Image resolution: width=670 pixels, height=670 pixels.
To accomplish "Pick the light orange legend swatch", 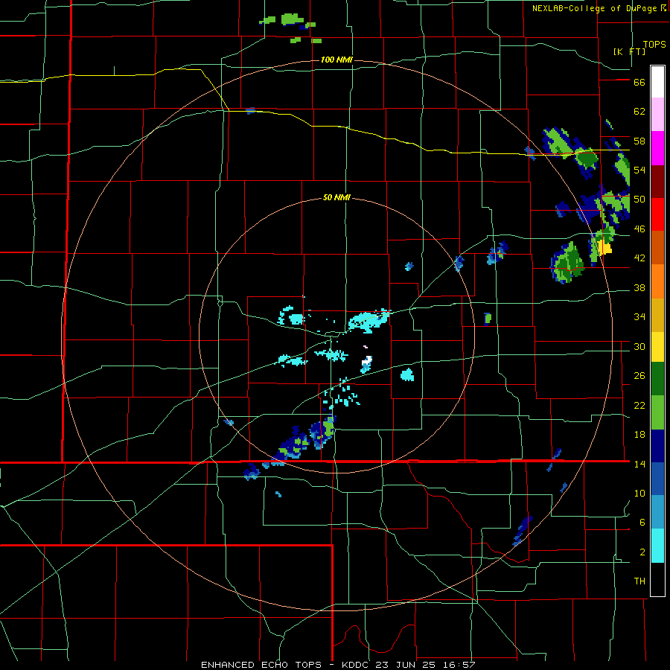I will [657, 281].
